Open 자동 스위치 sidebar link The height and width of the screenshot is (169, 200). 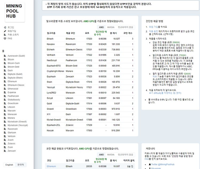click(13, 35)
